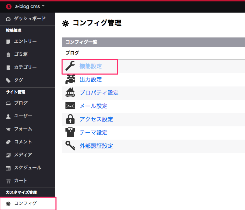Open スケジュール in the sidebar

coord(27,168)
